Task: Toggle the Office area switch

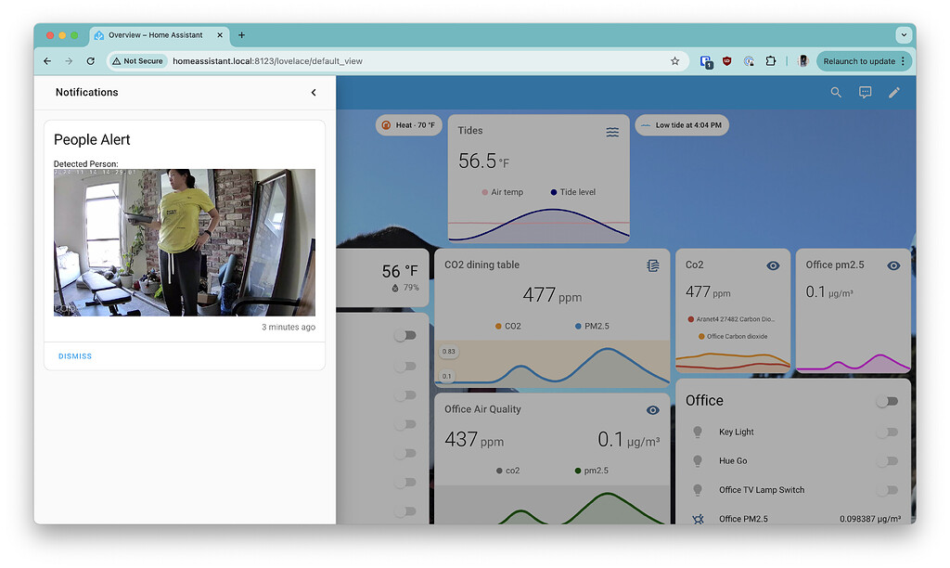Action: [887, 400]
